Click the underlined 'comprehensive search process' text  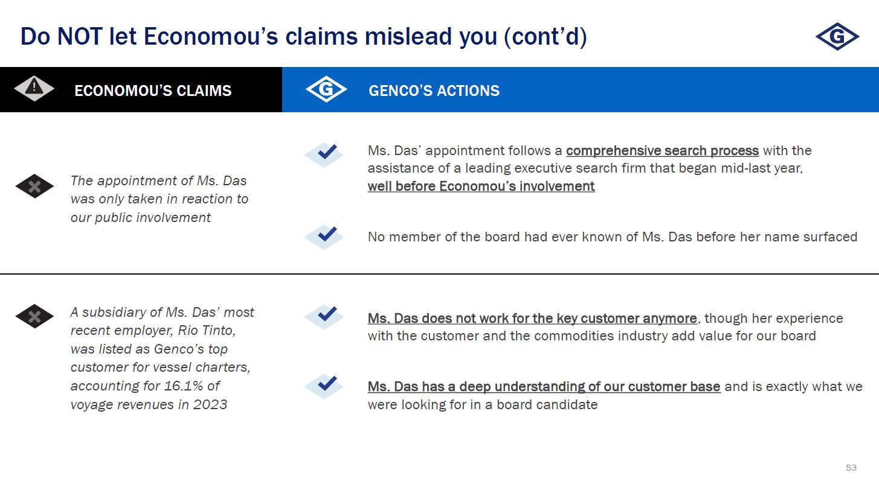[x=662, y=150]
